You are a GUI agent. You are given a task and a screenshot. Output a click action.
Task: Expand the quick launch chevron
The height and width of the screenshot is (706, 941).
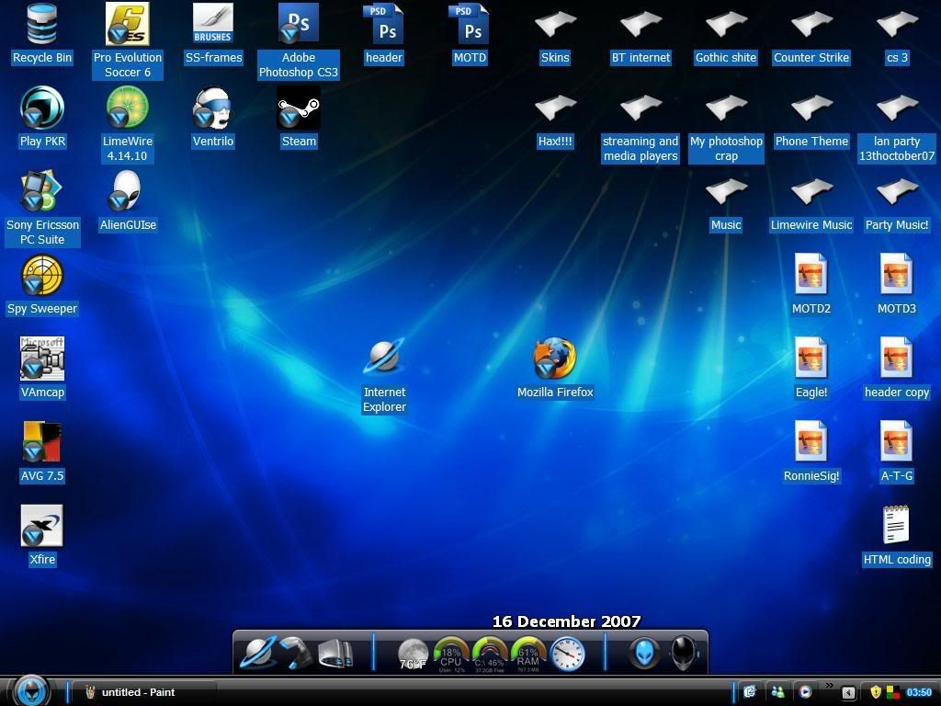click(830, 686)
